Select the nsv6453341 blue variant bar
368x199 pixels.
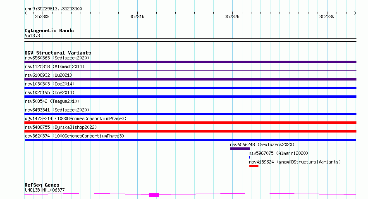(190, 114)
